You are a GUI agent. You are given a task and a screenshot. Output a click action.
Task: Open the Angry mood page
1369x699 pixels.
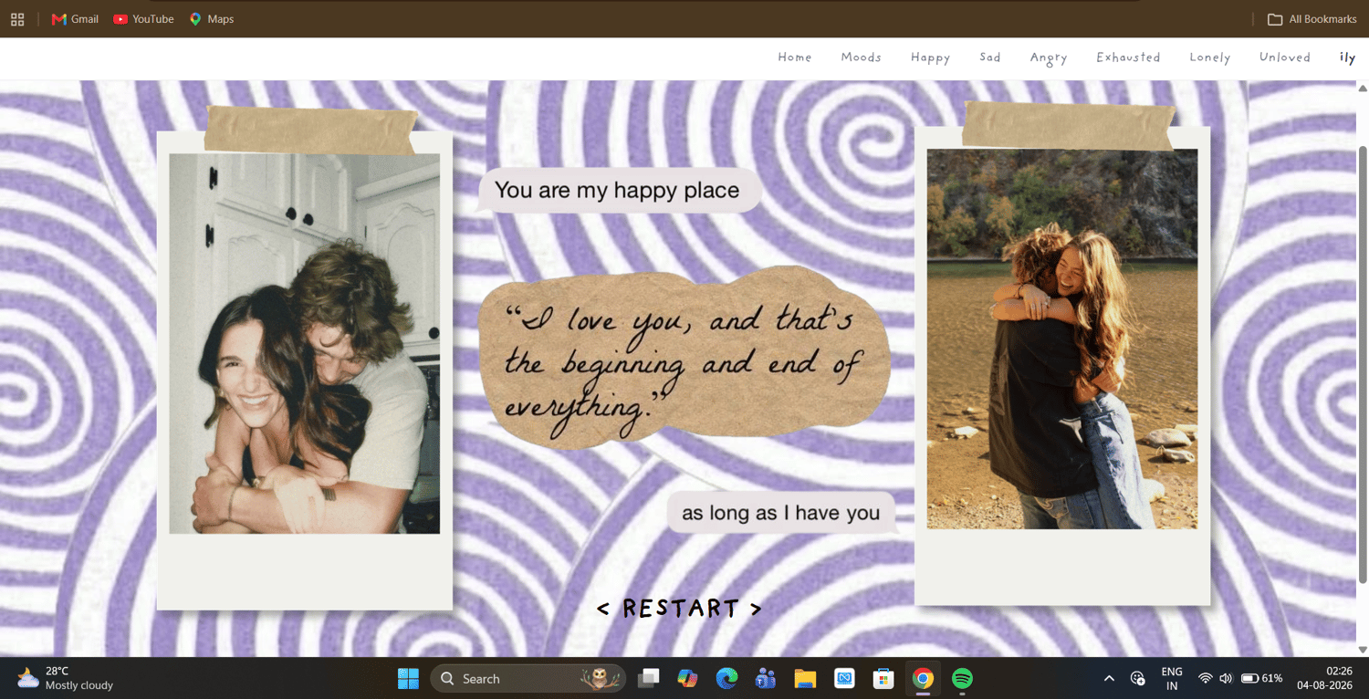tap(1049, 57)
